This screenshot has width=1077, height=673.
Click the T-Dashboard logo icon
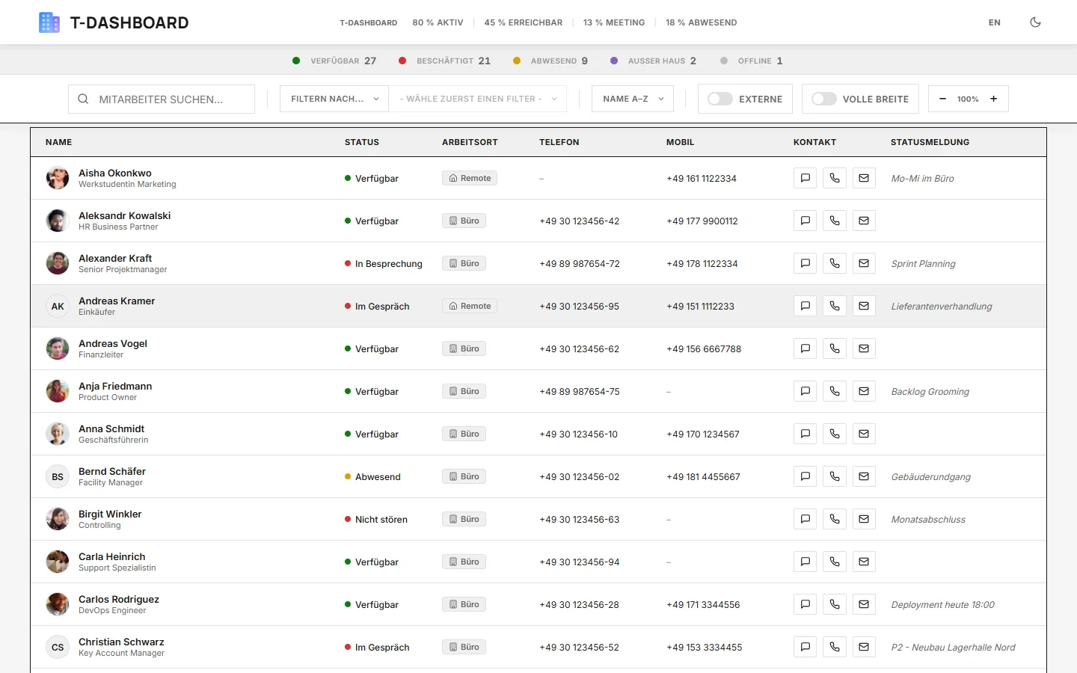pyautogui.click(x=49, y=22)
